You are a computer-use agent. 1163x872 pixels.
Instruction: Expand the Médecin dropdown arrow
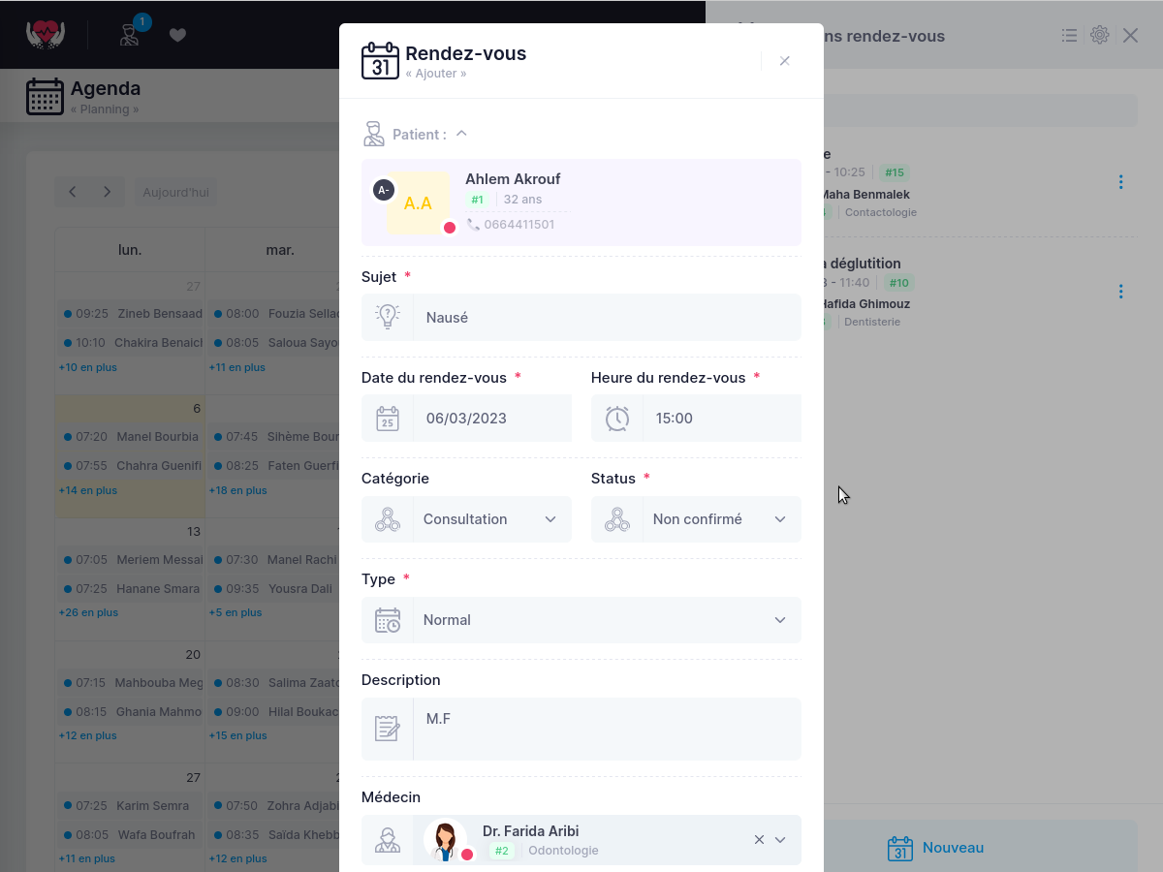tap(780, 840)
